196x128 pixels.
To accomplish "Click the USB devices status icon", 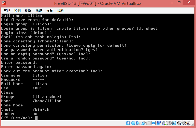I will click(143, 123).
